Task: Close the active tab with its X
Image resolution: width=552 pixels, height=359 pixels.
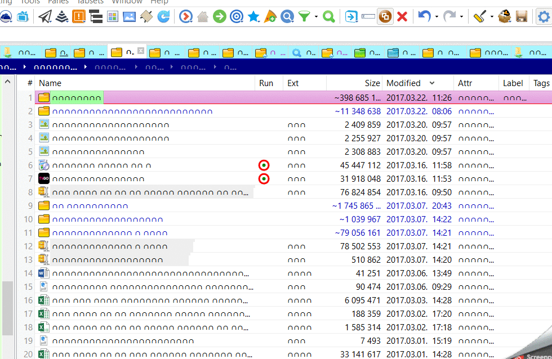Action: [x=141, y=51]
